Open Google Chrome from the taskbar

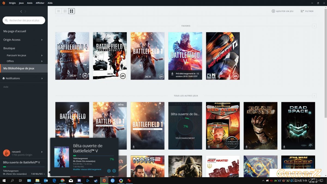62,180
